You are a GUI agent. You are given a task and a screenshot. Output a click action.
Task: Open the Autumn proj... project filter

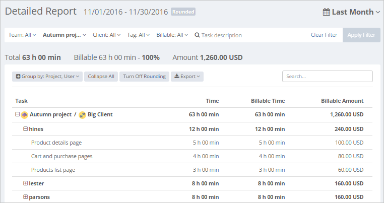(x=64, y=35)
